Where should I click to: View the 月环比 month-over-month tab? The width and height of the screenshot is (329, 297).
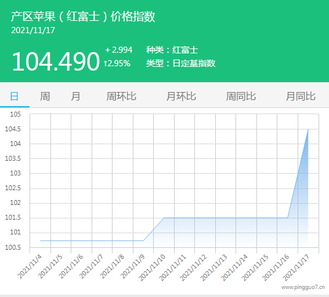coord(181,96)
